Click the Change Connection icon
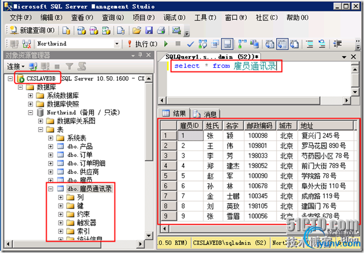This screenshot has width=364, height=253. pyautogui.click(x=27, y=44)
